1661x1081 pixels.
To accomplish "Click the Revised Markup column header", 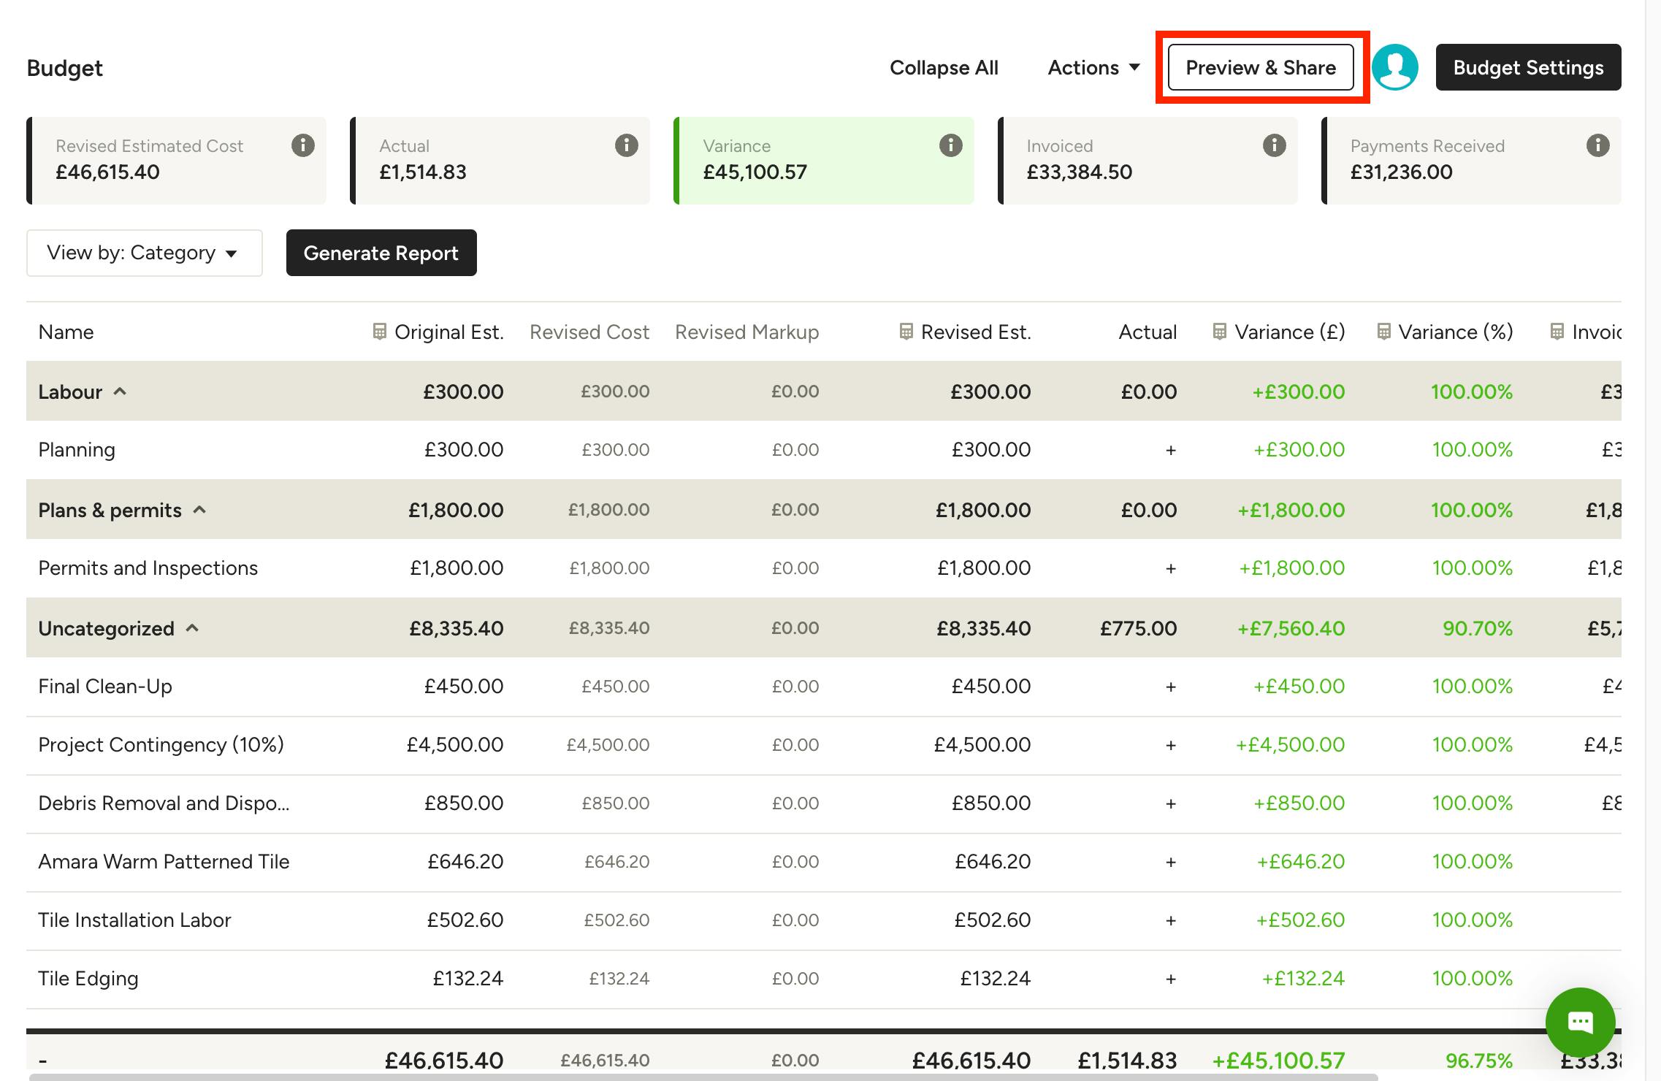I will click(747, 332).
